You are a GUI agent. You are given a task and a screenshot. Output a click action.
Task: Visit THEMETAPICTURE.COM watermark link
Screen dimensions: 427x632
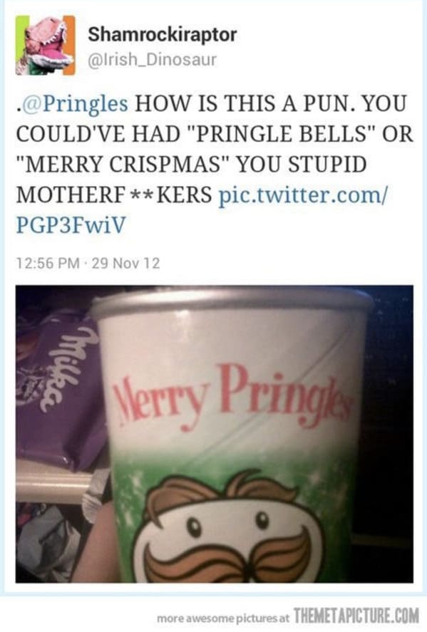[x=356, y=616]
